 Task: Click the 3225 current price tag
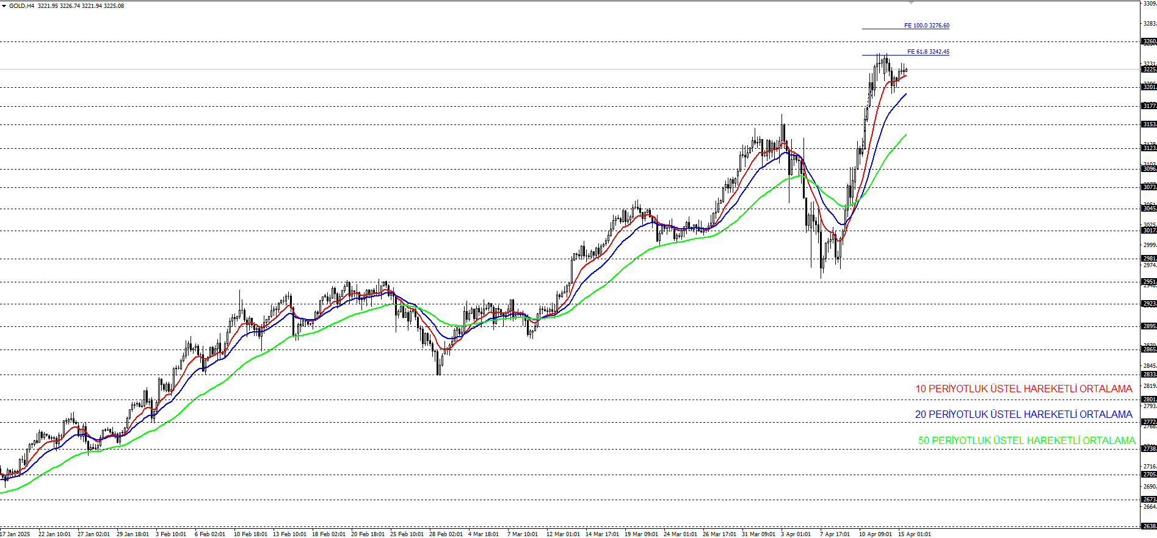1149,70
